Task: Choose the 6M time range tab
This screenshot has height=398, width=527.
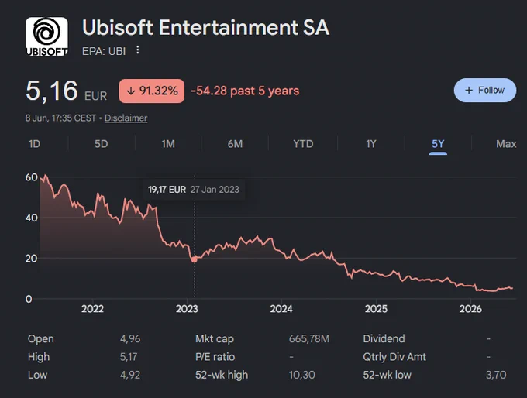Action: (235, 144)
